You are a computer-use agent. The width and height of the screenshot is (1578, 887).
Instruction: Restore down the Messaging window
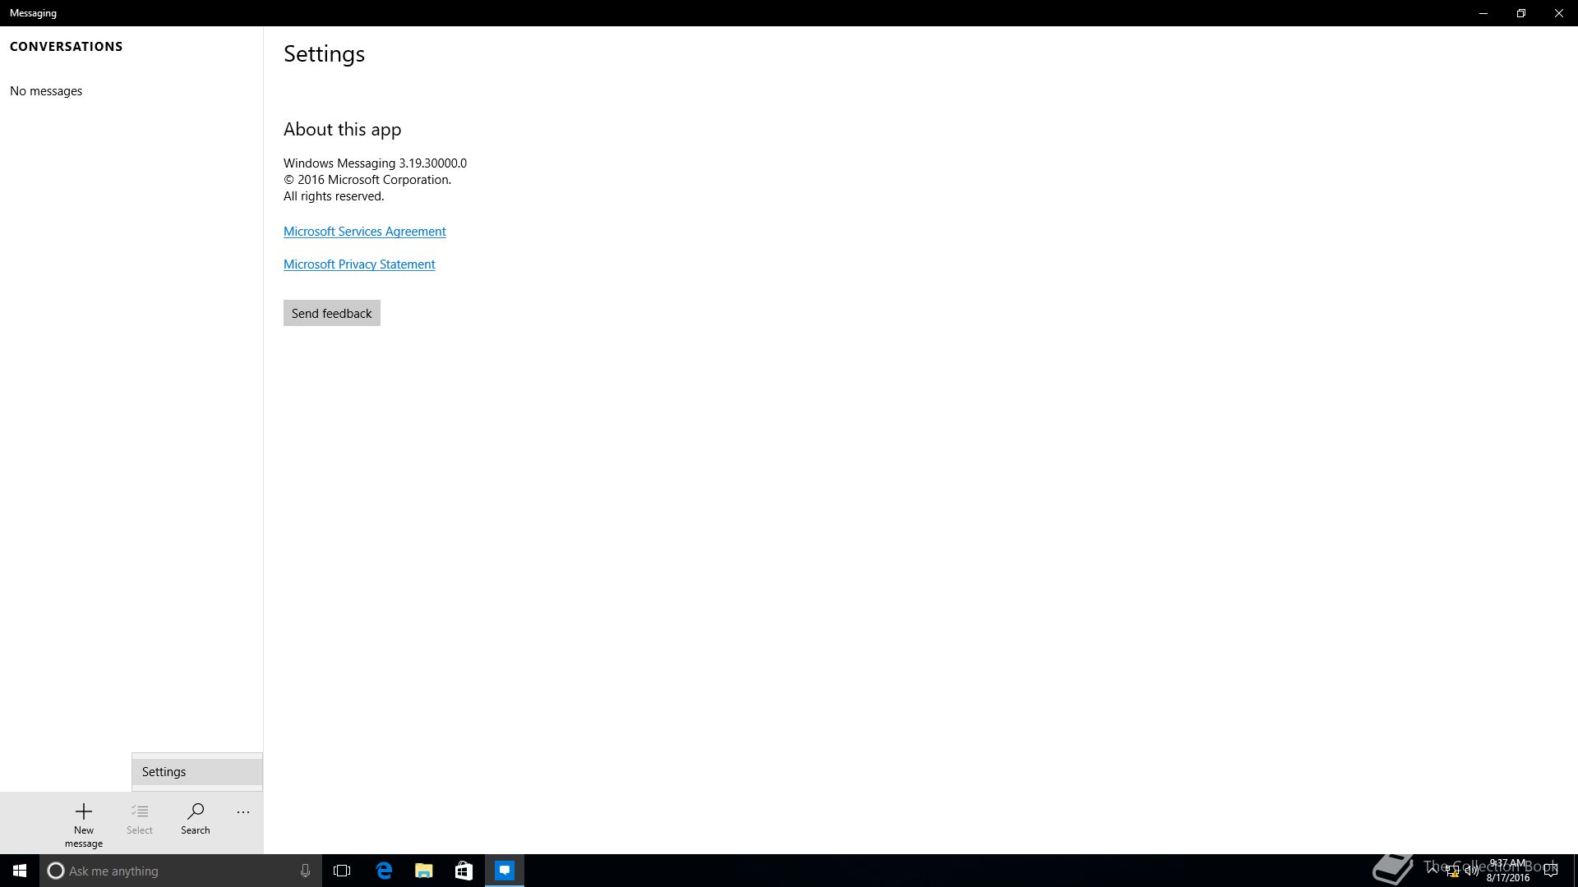pos(1521,13)
